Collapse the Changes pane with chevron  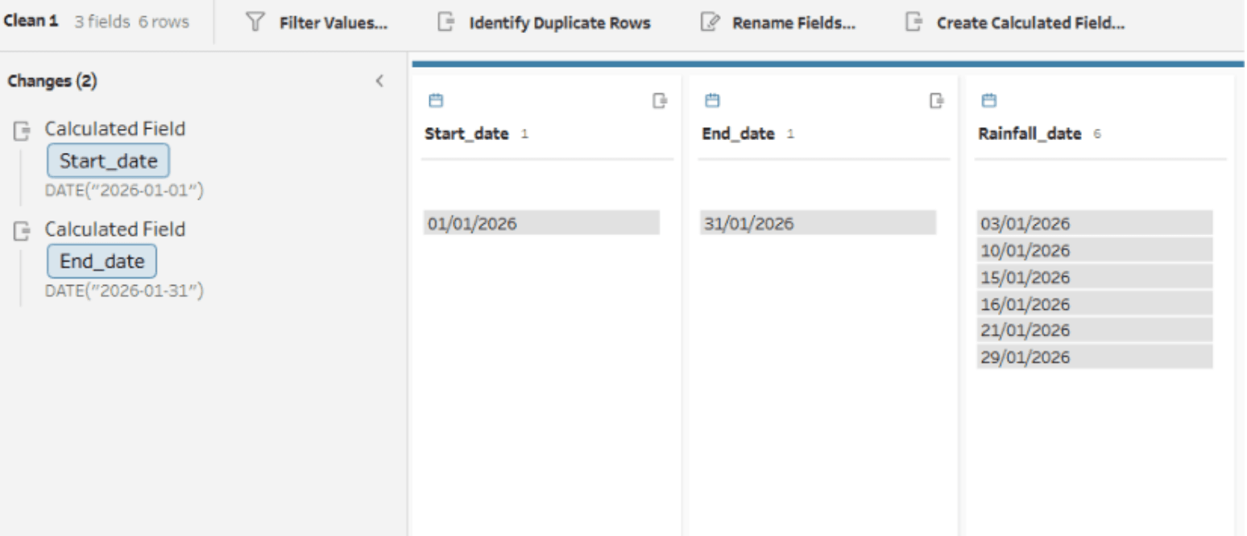click(379, 81)
